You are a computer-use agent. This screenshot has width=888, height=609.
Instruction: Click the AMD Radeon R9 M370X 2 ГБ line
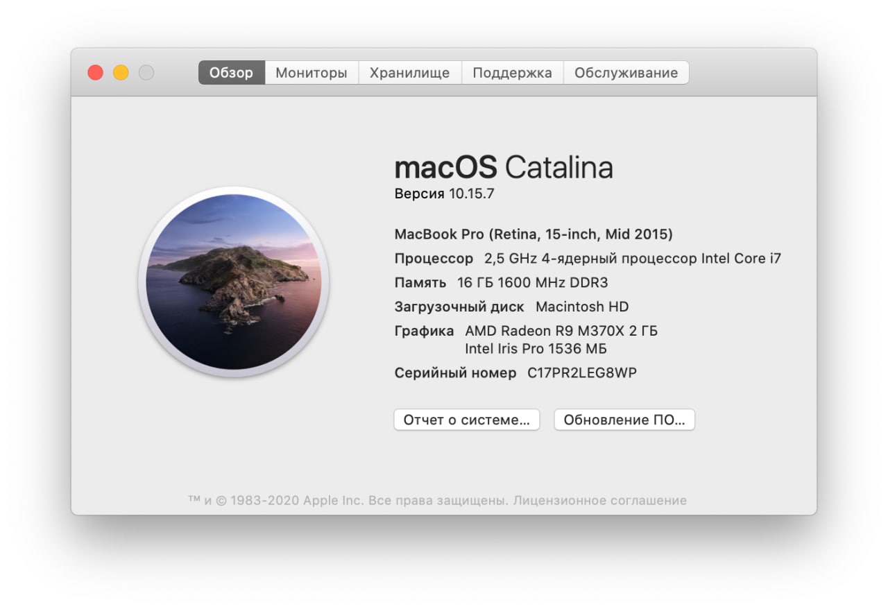pos(561,331)
